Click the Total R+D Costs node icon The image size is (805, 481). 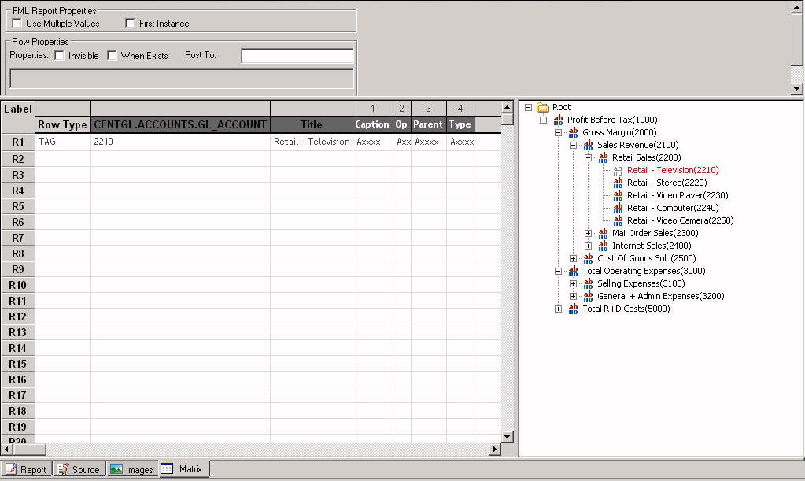[573, 309]
